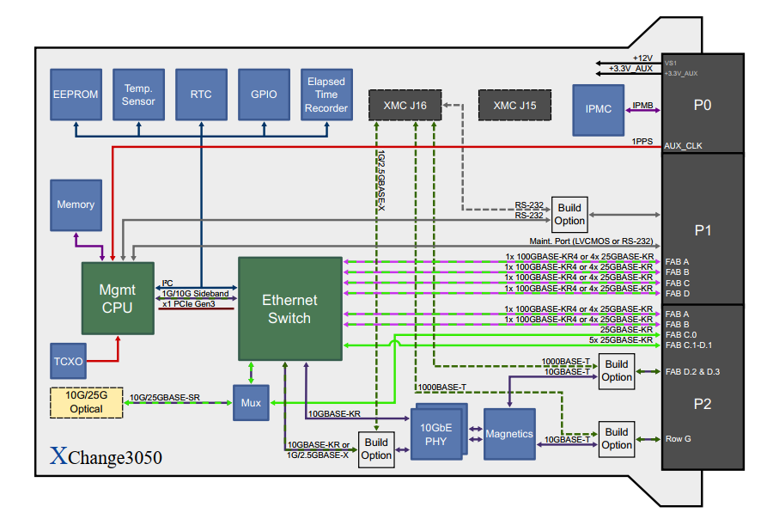Viewport: 773px width, 525px height.
Task: Click the Maint. Port (LVCMOS or RS-232) label
Action: click(591, 241)
